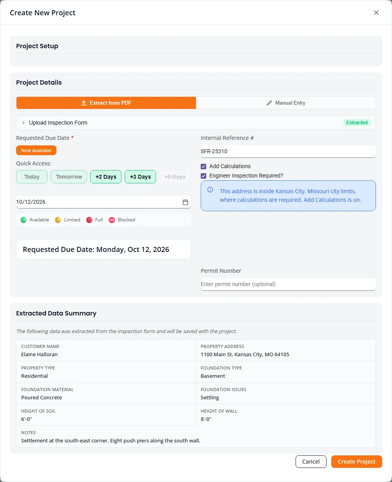The image size is (392, 482).
Task: Click the yellow Limited legend dot
Action: point(58,220)
